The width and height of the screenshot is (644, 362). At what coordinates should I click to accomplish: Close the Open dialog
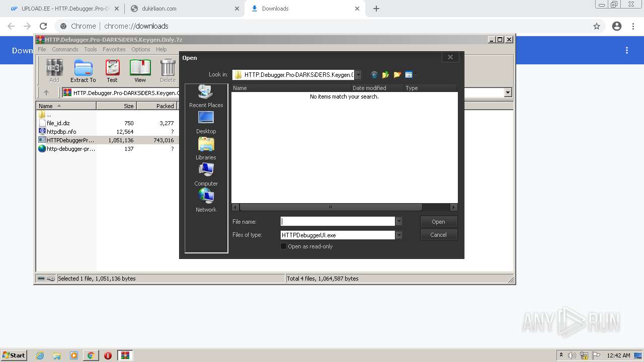[450, 57]
